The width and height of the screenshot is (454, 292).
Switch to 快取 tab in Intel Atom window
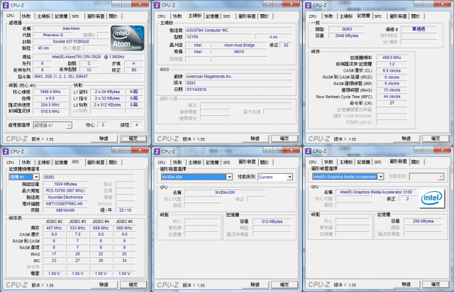[x=26, y=16]
